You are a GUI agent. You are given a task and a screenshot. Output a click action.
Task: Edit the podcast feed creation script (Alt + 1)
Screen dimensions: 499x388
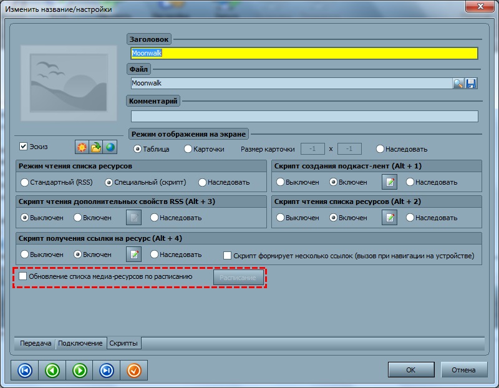[389, 182]
